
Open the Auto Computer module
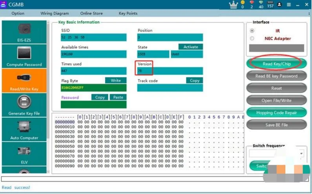point(24,129)
